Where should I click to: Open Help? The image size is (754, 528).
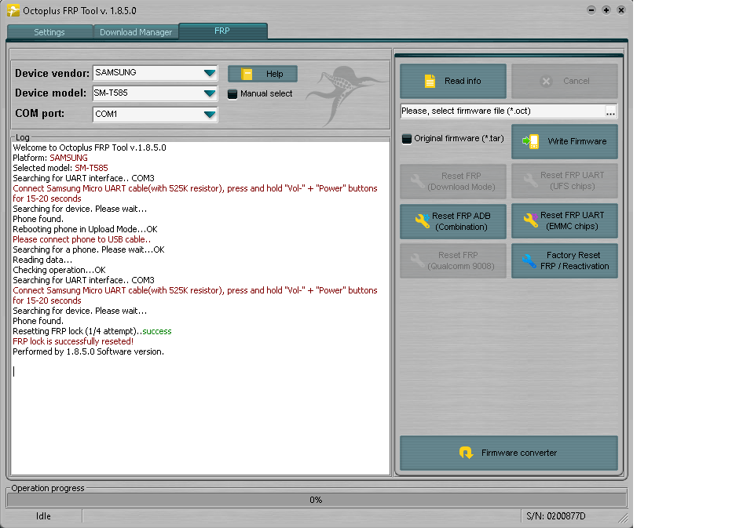262,74
